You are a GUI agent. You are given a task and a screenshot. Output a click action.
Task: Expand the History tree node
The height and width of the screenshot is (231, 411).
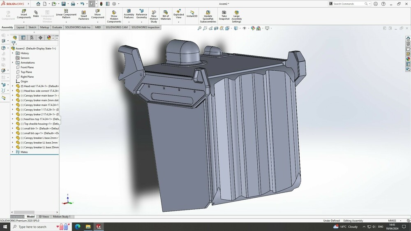click(x=13, y=53)
